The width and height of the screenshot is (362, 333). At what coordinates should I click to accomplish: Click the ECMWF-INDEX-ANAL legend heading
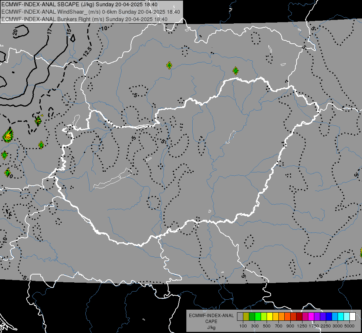pyautogui.click(x=211, y=316)
